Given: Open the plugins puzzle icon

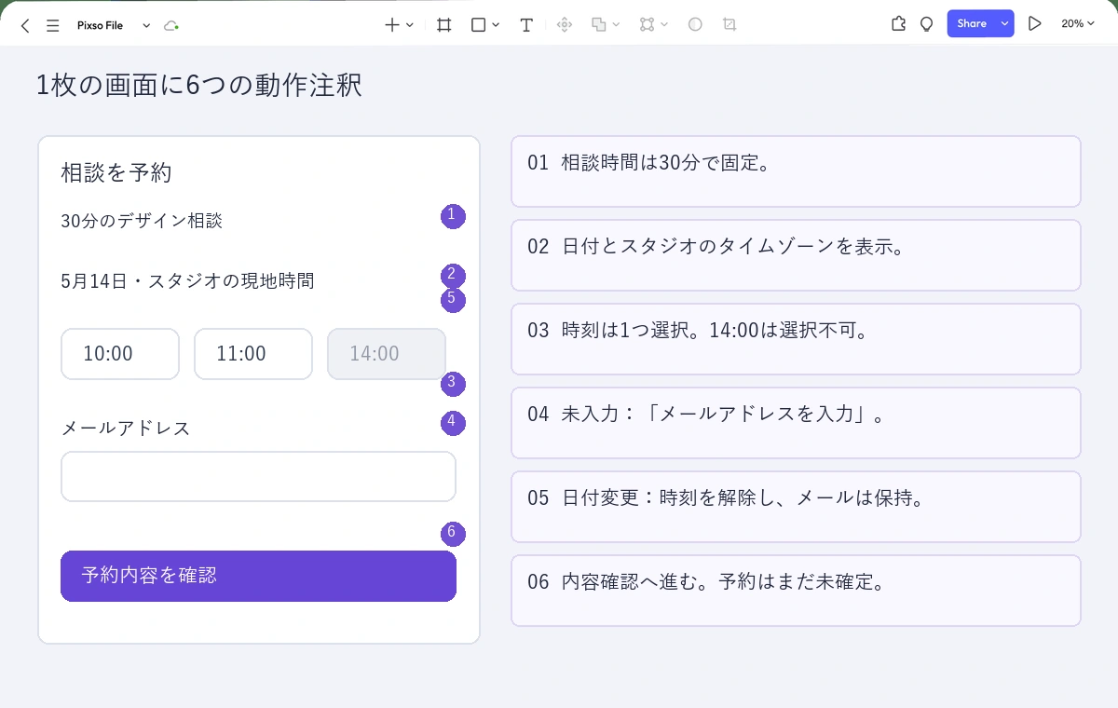Looking at the screenshot, I should (x=898, y=24).
